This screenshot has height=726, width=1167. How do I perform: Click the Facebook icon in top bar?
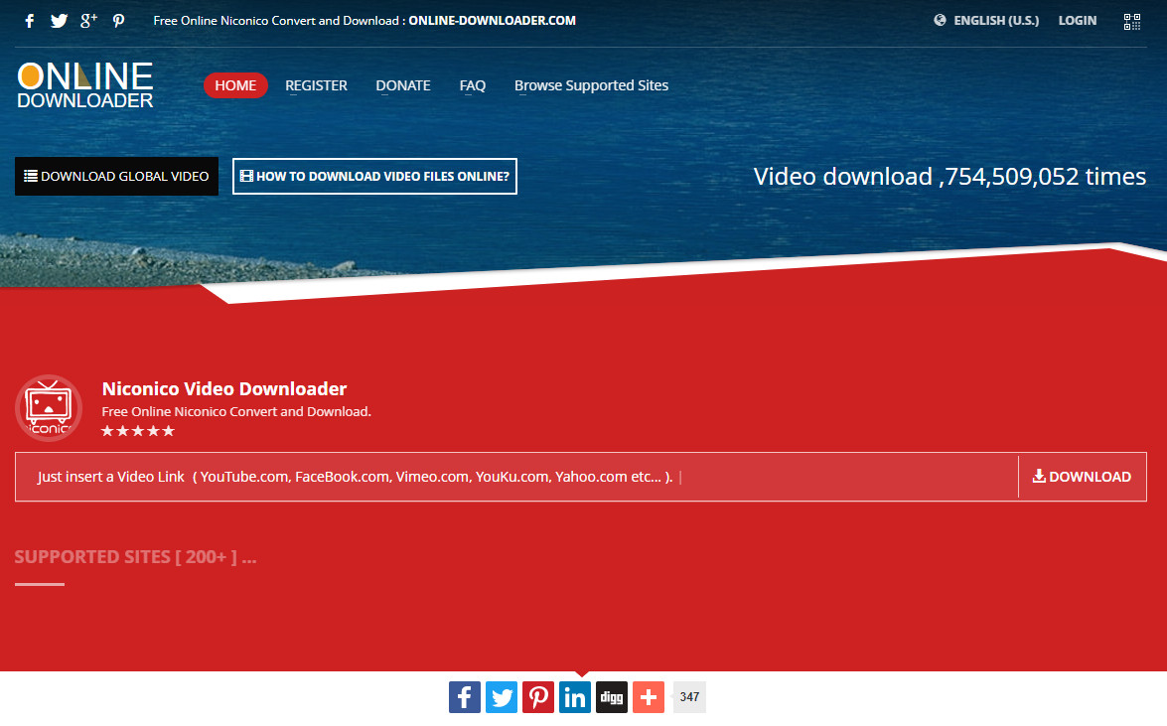30,21
